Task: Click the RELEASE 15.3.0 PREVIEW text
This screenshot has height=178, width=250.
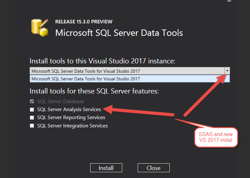Action: [x=84, y=22]
